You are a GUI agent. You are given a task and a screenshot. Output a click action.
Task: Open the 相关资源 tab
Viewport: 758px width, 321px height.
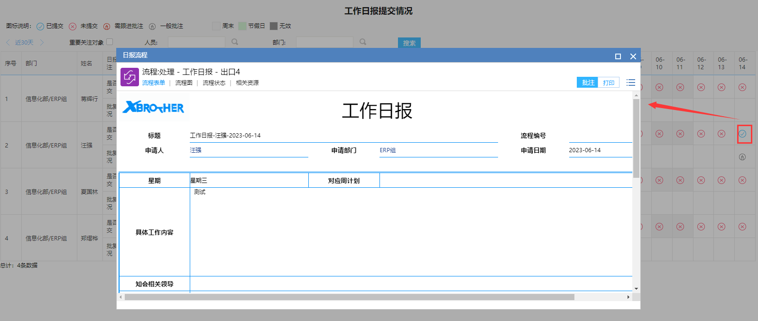pos(247,83)
